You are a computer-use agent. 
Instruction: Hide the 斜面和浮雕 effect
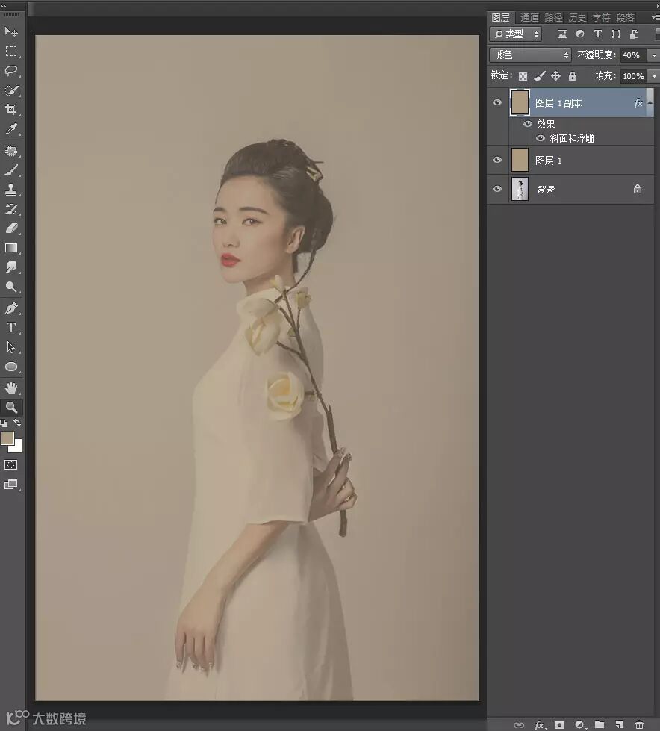pos(541,138)
